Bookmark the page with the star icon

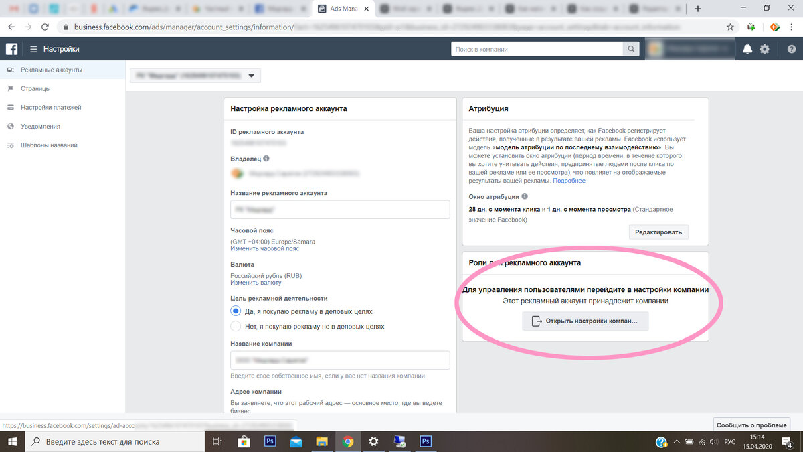tap(730, 27)
